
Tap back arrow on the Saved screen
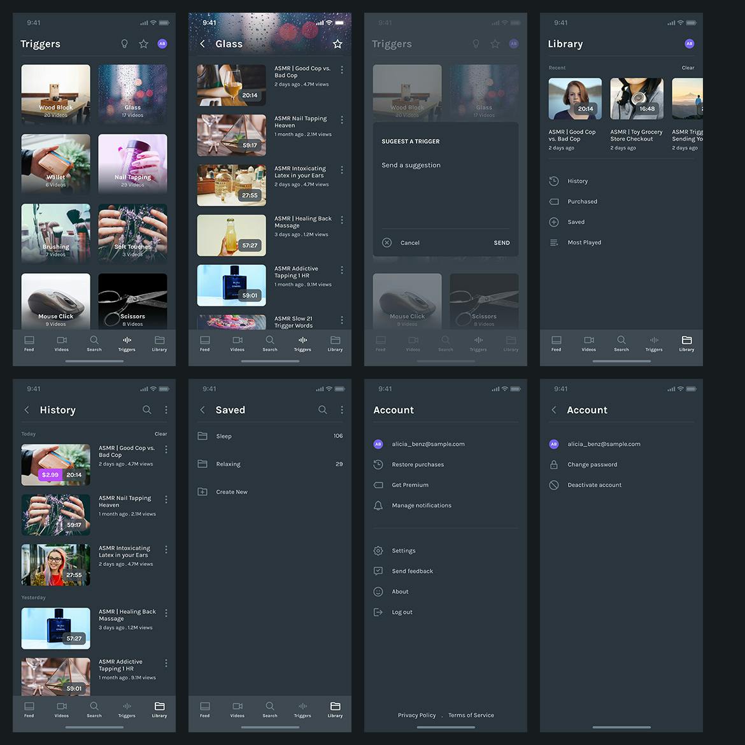coord(202,409)
